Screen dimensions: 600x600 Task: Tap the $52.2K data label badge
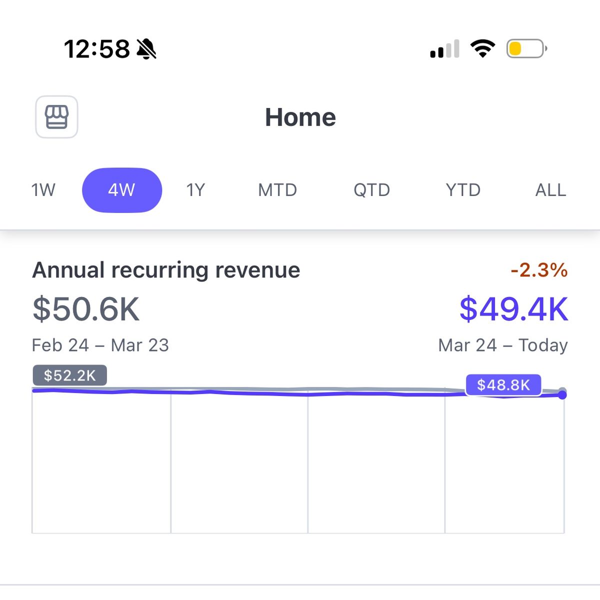pyautogui.click(x=69, y=375)
